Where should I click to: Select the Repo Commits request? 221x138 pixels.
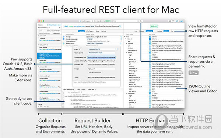(49, 56)
